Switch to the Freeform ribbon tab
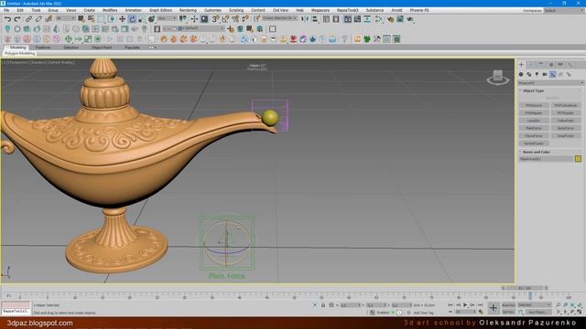The width and height of the screenshot is (586, 329). (43, 48)
